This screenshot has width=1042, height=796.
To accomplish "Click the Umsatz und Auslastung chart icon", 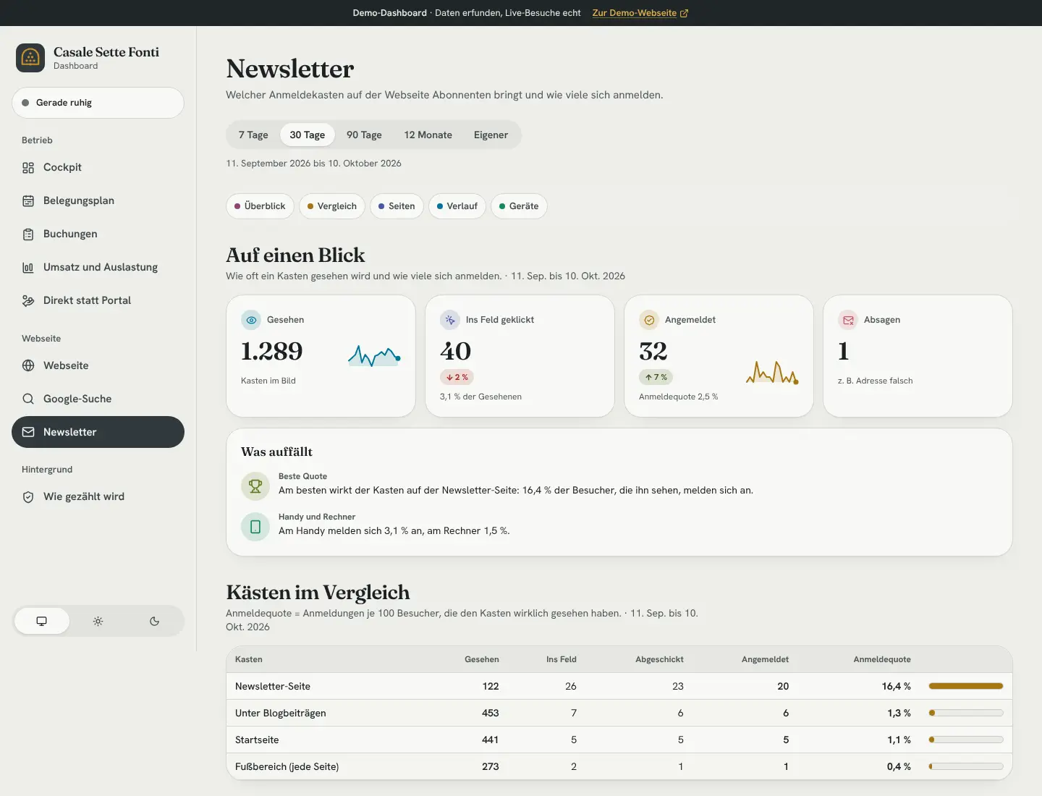I will [x=28, y=268].
